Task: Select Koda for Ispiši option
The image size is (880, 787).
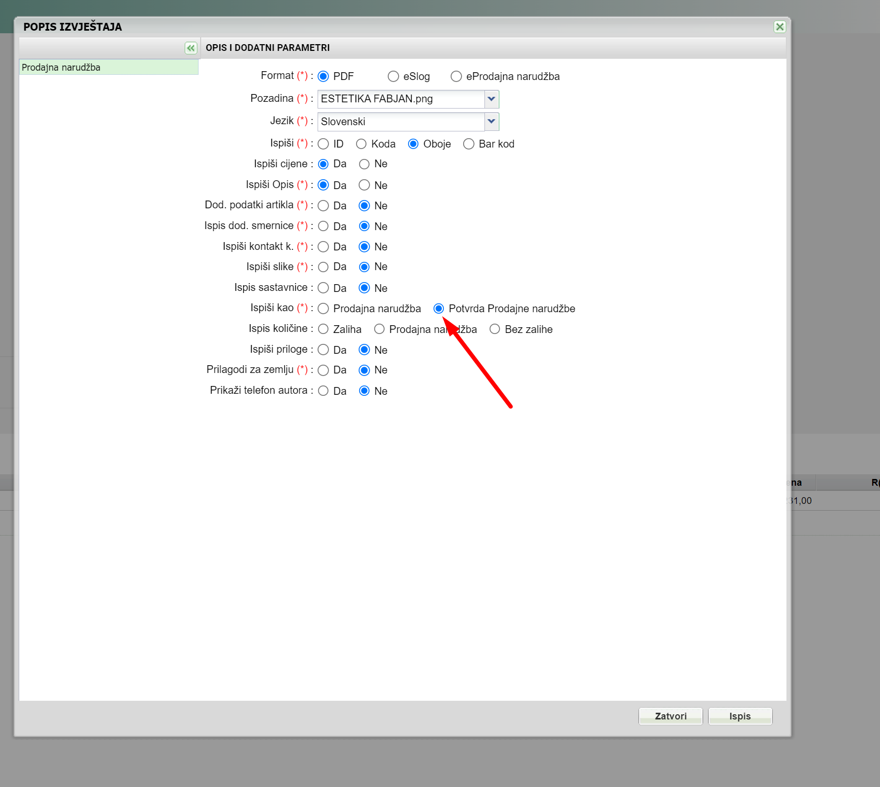Action: (361, 144)
